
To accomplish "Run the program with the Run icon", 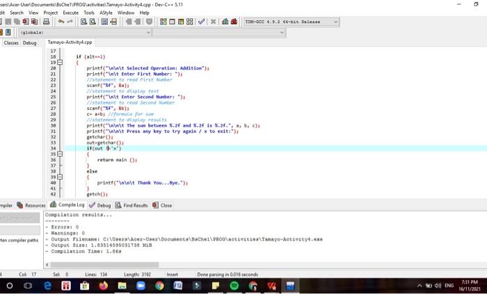I will click(x=172, y=22).
